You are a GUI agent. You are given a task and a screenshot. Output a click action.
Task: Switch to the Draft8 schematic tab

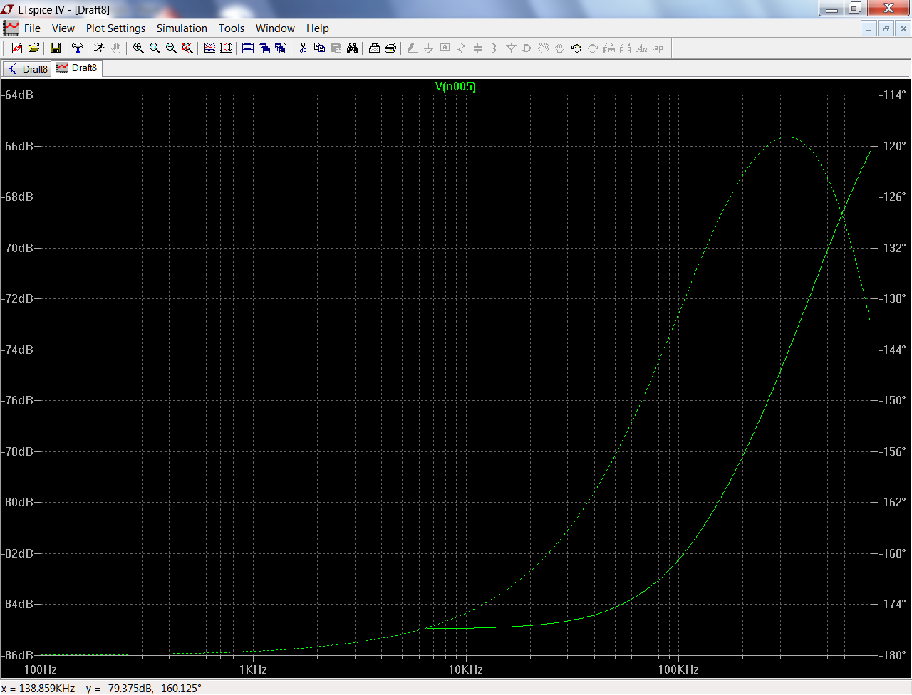27,69
